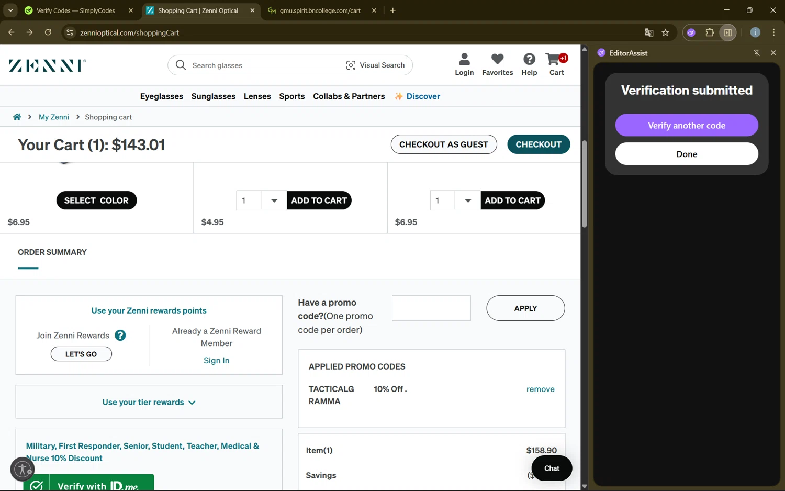785x491 pixels.
Task: Go forward in browser history
Action: coord(29,32)
